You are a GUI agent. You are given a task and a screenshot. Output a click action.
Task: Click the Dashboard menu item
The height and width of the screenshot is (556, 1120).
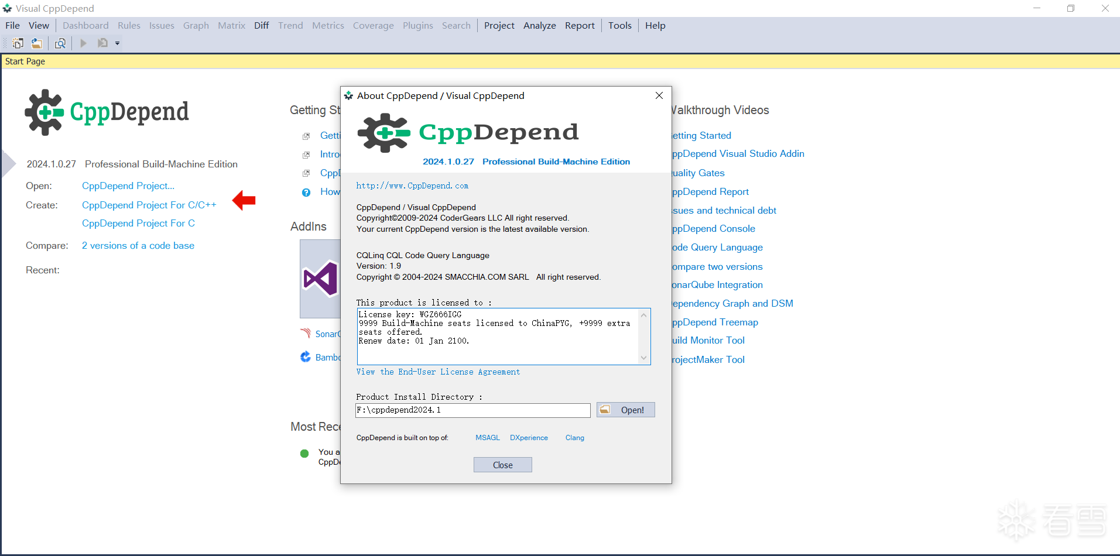(x=85, y=26)
